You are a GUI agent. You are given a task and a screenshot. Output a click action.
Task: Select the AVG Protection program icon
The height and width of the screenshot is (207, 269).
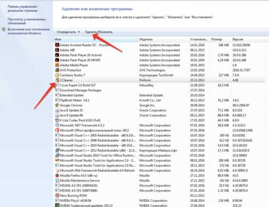(x=56, y=70)
